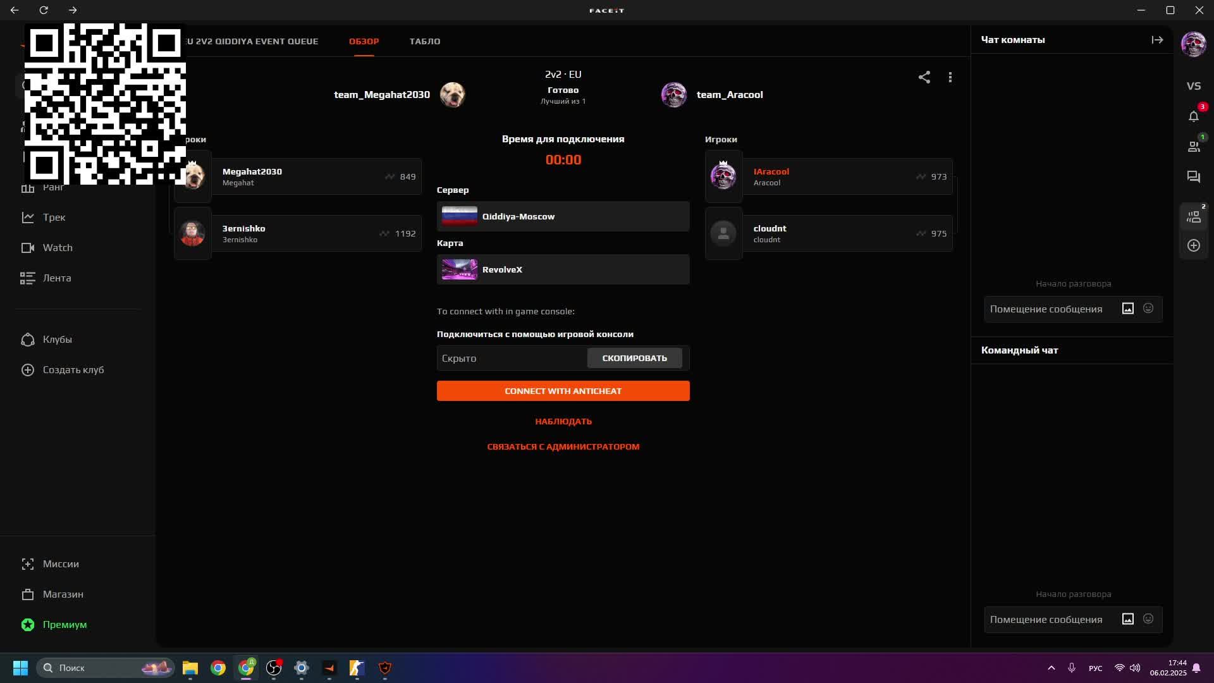Copy the connect command with СКОПИРОВАТЬ
The height and width of the screenshot is (683, 1214).
coord(634,358)
